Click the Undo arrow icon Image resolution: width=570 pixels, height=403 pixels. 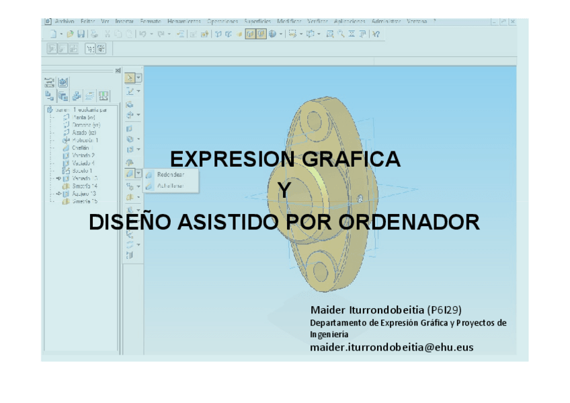tap(142, 34)
